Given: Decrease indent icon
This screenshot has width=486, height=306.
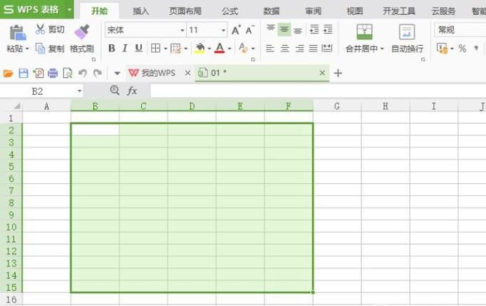Looking at the screenshot, I should point(314,29).
